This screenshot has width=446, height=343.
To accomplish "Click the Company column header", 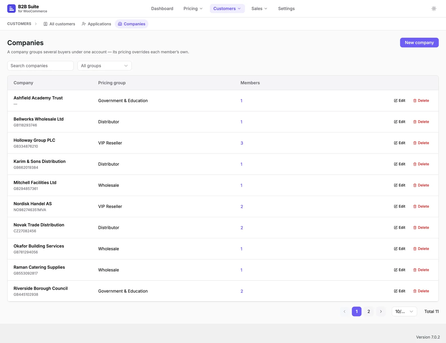I will 23,83.
